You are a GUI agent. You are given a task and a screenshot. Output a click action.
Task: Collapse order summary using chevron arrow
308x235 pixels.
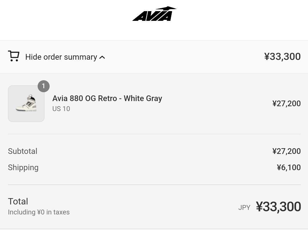[x=102, y=57]
